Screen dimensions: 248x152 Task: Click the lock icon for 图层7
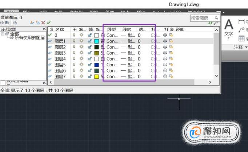[x=90, y=77]
